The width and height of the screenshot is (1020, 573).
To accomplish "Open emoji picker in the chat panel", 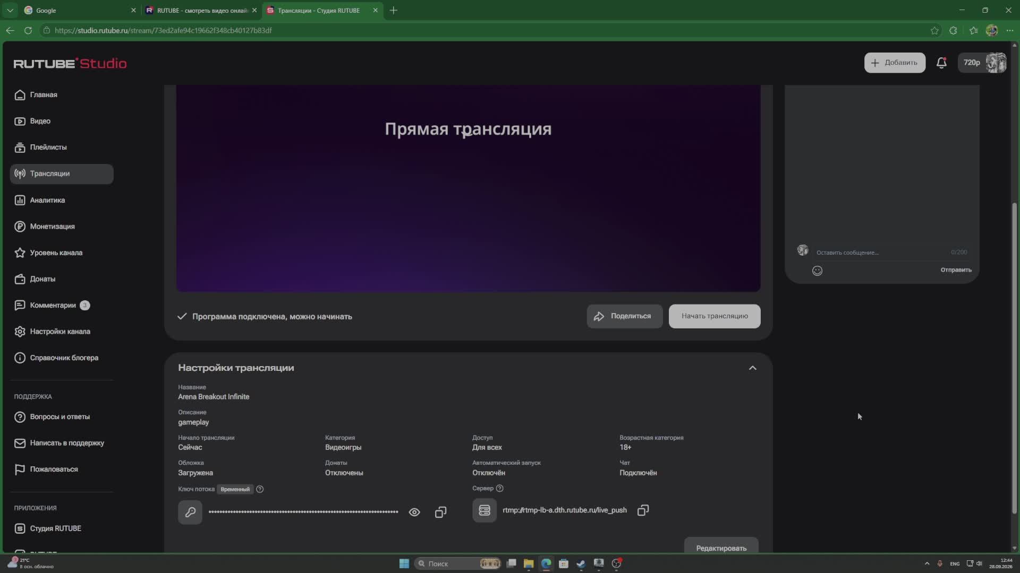I will (817, 271).
